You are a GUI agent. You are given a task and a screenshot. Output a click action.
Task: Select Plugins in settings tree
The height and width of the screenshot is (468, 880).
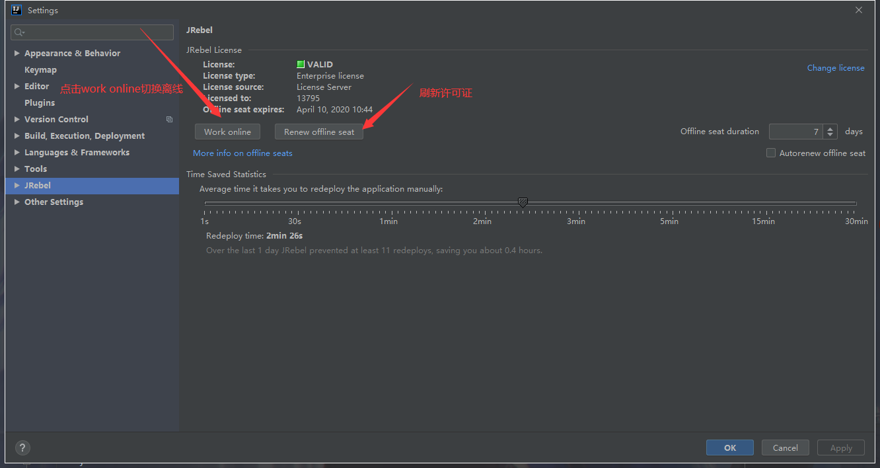point(40,103)
